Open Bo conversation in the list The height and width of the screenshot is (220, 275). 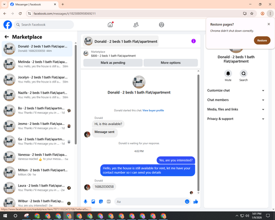37,111
